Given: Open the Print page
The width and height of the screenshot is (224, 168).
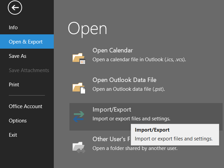Looking at the screenshot, I should point(14,84).
